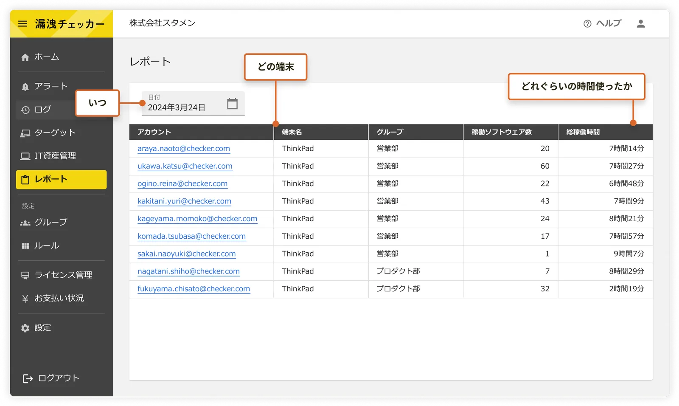Image resolution: width=679 pixels, height=406 pixels.
Task: Open ukawa.katsu@checker.com account link
Action: 185,166
